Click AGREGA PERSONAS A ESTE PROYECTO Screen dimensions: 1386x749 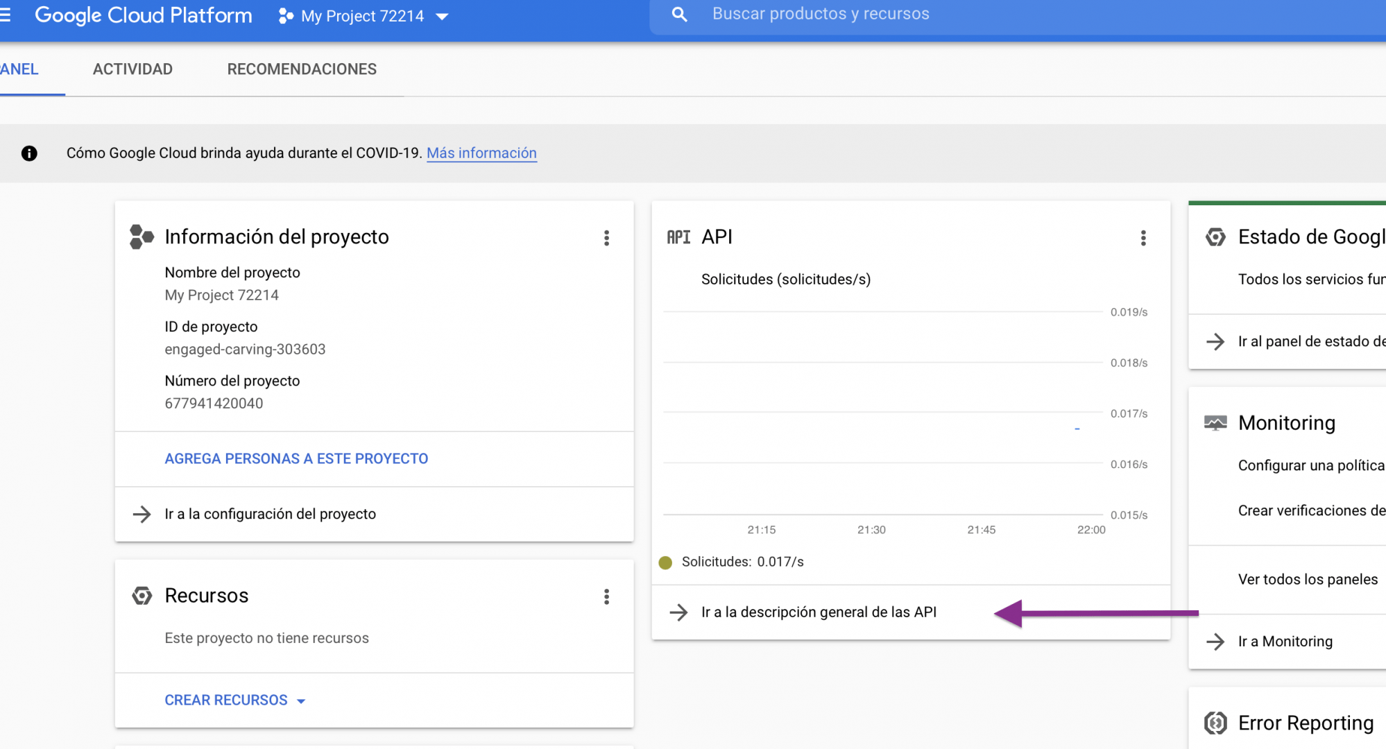296,458
